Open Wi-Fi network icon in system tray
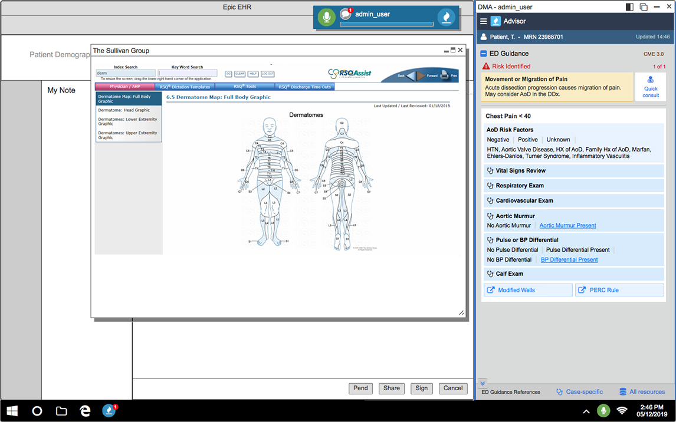This screenshot has width=676, height=422. 622,411
